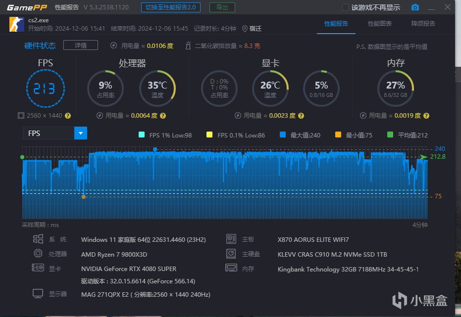This screenshot has width=461, height=317.
Task: Click the Windows 11 家庭版 system text
Action: 144,239
